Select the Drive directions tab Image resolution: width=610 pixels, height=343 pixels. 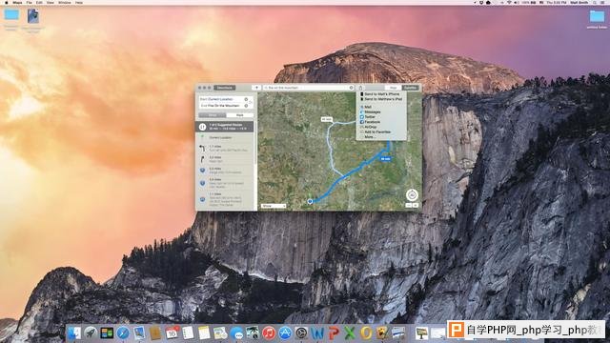[x=213, y=115]
